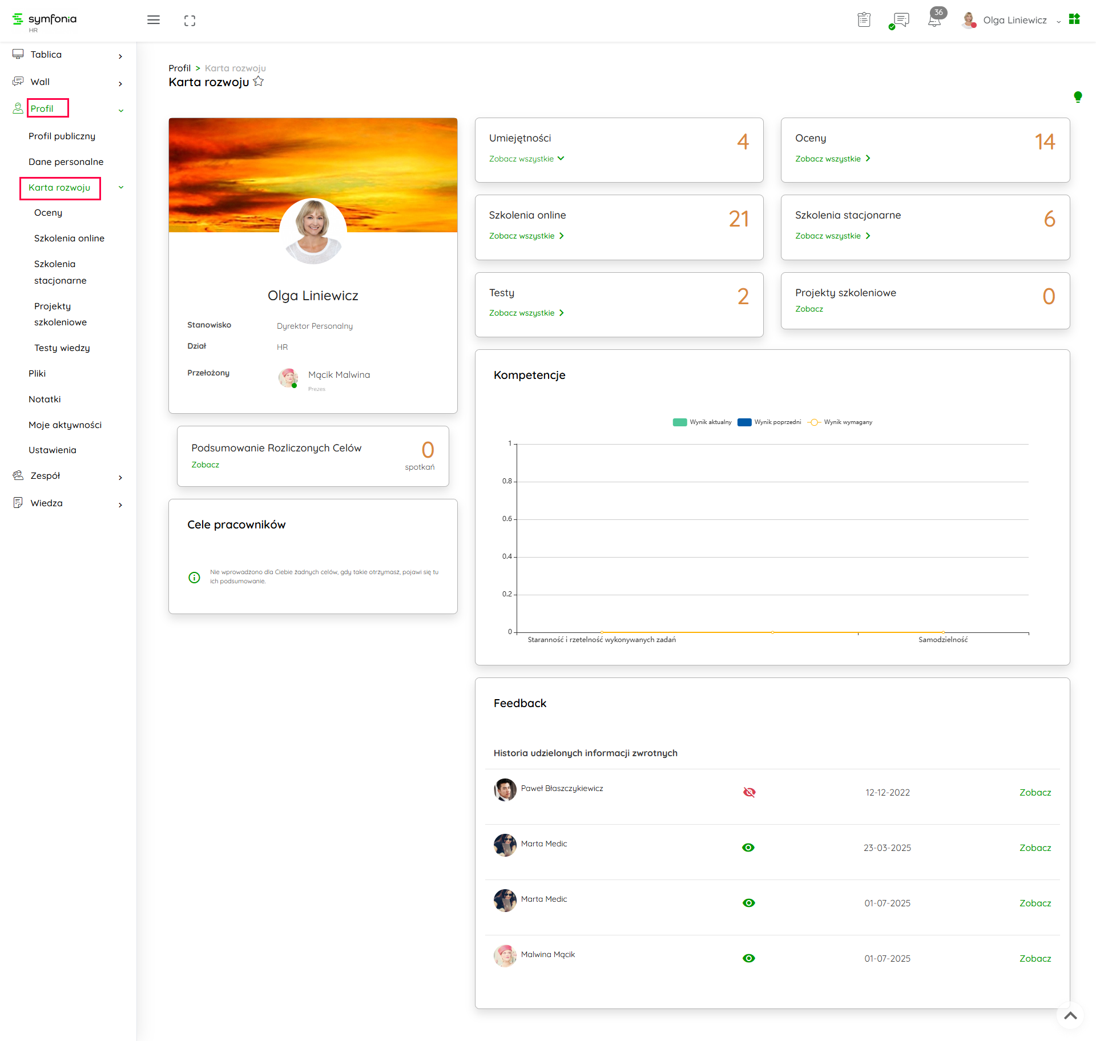Open the notifications bell with 36 badge
The image size is (1096, 1041).
(x=934, y=21)
